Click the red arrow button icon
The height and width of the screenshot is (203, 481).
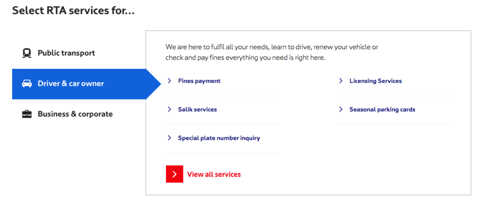(x=174, y=174)
